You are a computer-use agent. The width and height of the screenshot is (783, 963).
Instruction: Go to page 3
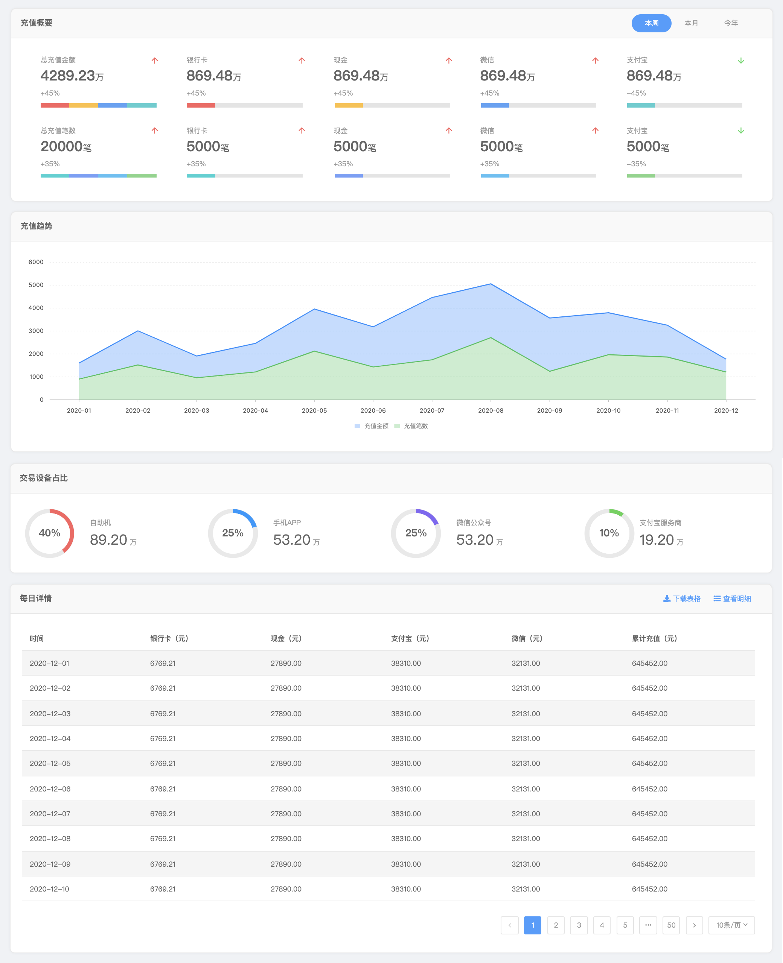[x=579, y=925]
